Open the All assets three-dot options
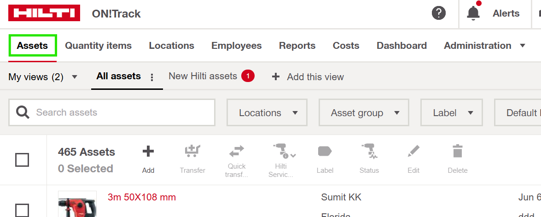Screen dimensions: 541x217 coord(152,77)
